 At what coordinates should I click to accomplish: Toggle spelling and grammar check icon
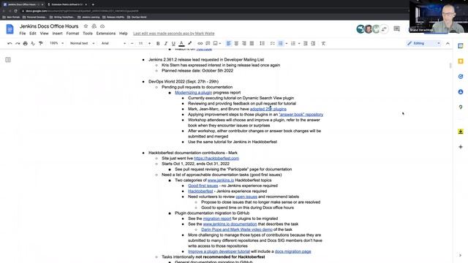coord(33,44)
